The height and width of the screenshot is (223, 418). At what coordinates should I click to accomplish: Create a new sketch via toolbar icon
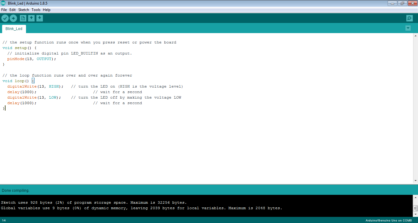(x=23, y=18)
